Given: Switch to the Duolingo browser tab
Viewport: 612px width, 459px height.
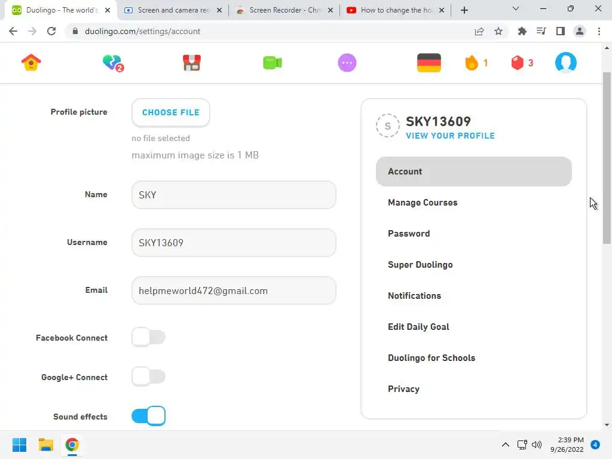Looking at the screenshot, I should click(60, 10).
